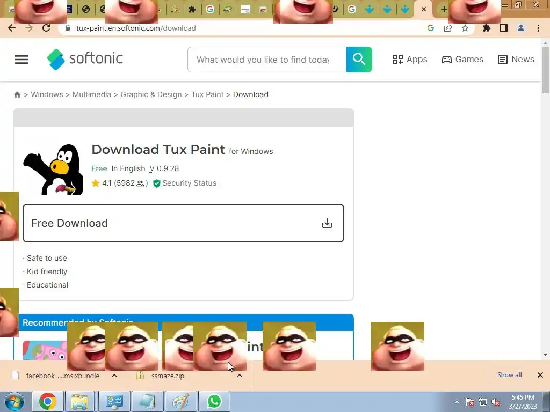This screenshot has width=550, height=412.
Task: Open the Multimedia breadcrumb link
Action: (x=92, y=94)
